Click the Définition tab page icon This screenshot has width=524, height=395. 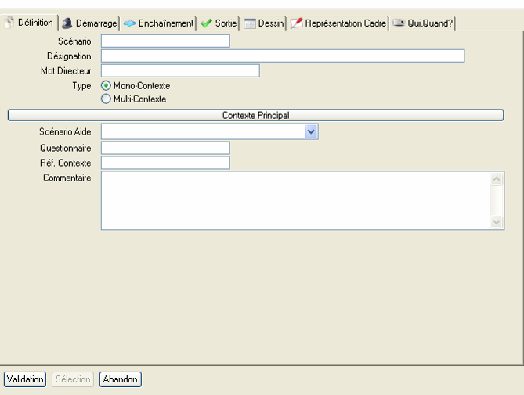tap(10, 23)
